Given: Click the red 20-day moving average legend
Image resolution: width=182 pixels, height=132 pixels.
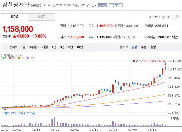Looking at the screenshot, I should (13, 58).
